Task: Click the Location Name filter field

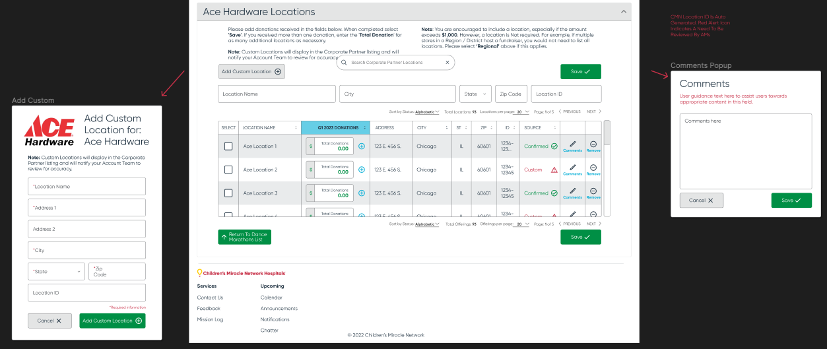Action: 277,94
